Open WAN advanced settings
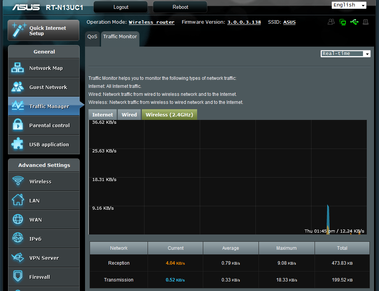This screenshot has width=379, height=291. tap(44, 220)
